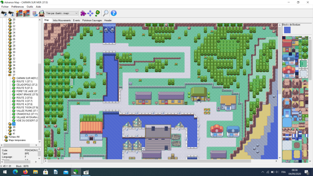The width and height of the screenshot is (313, 176).
Task: Open the Outils menu
Action: pos(30,7)
